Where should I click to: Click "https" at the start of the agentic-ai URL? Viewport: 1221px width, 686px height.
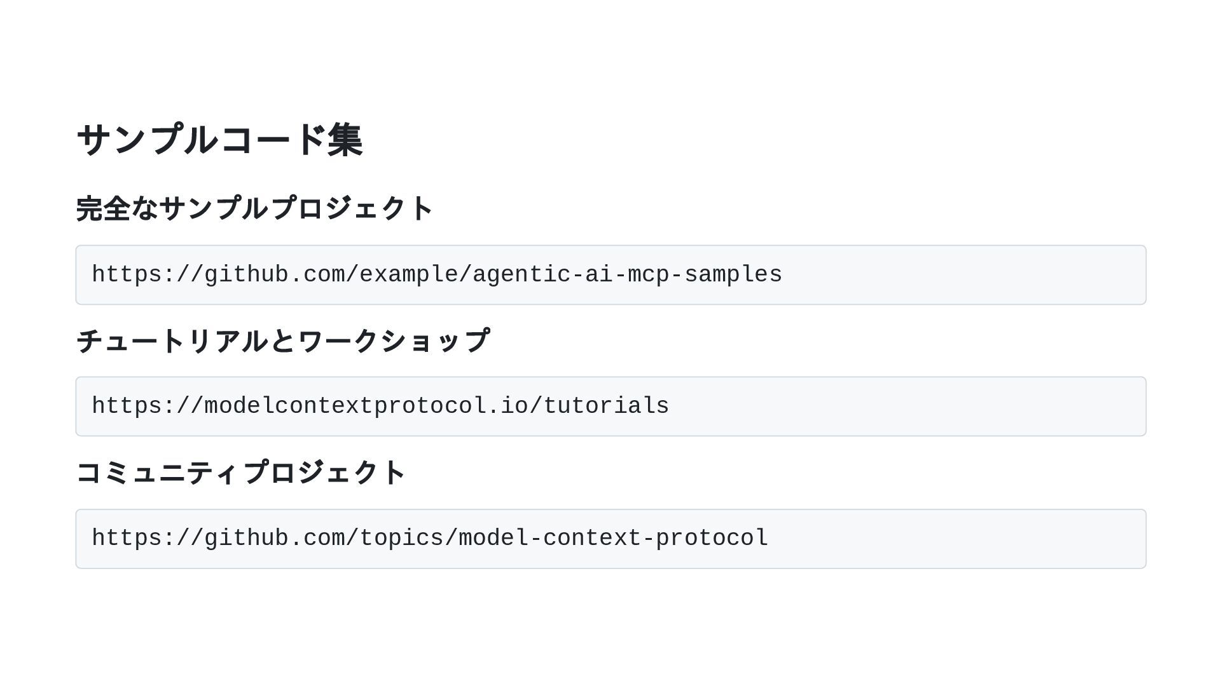pyautogui.click(x=127, y=275)
